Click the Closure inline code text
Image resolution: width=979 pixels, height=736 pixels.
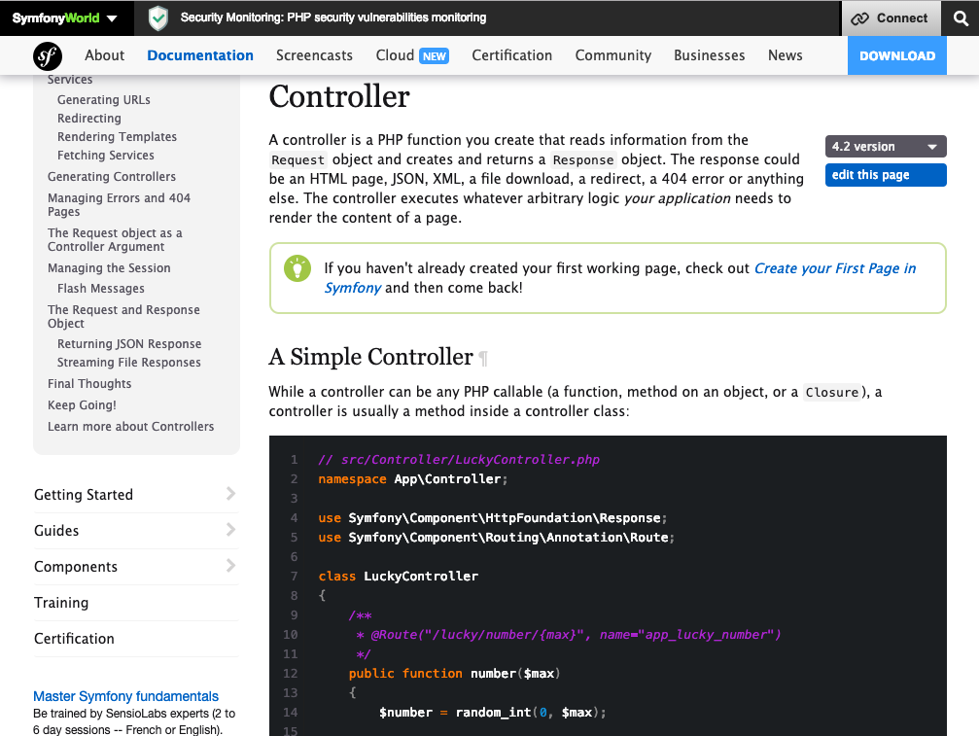coord(831,392)
